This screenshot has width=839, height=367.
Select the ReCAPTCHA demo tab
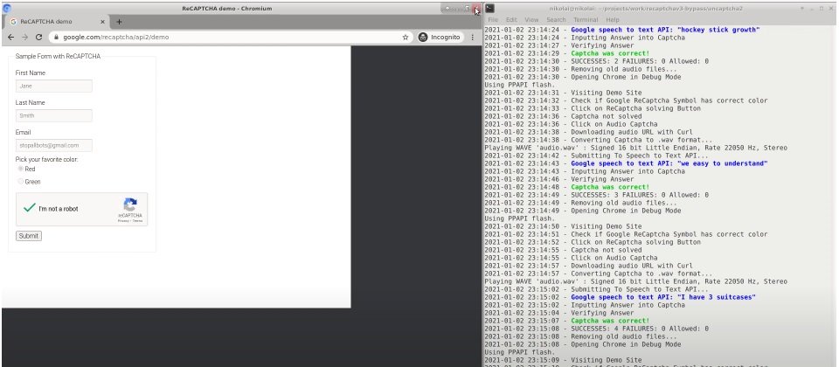(56, 22)
